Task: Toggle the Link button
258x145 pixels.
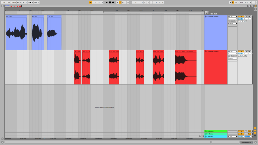Action: 4,2
